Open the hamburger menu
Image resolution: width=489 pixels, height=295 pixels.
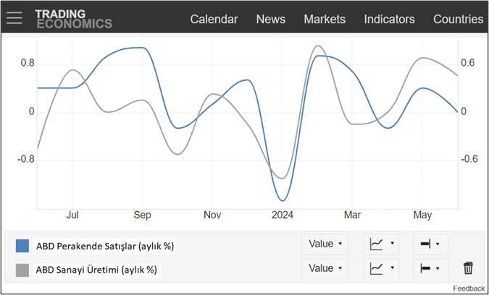14,19
